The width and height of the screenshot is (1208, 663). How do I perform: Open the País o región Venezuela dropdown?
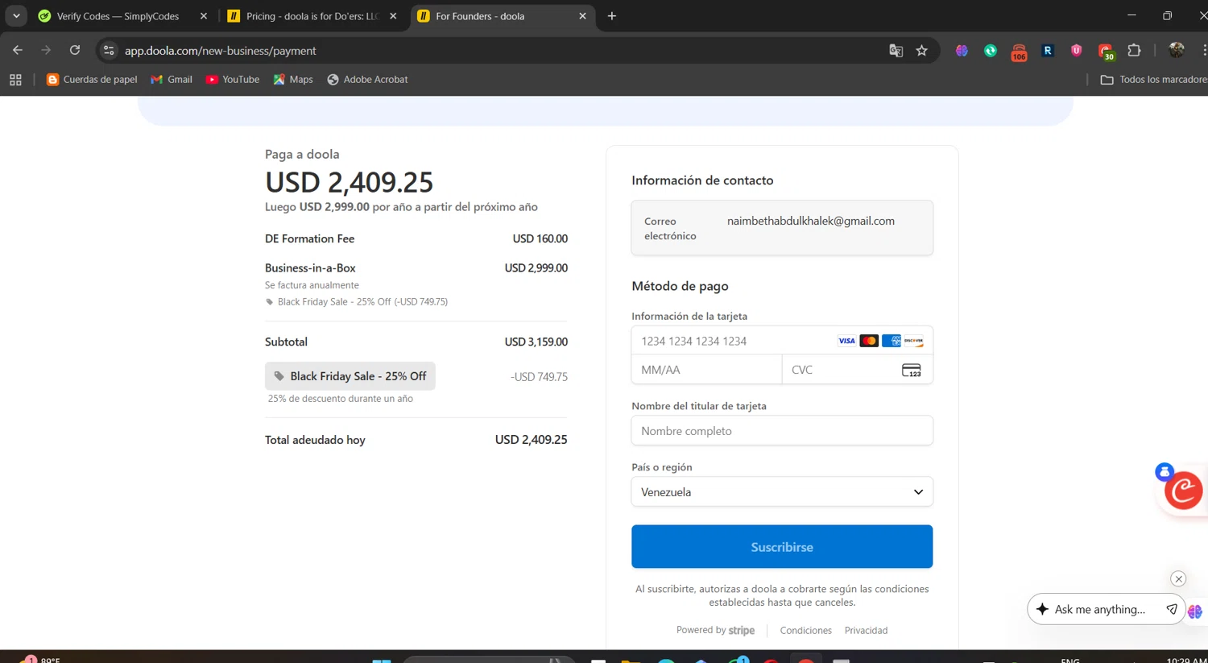click(x=782, y=492)
